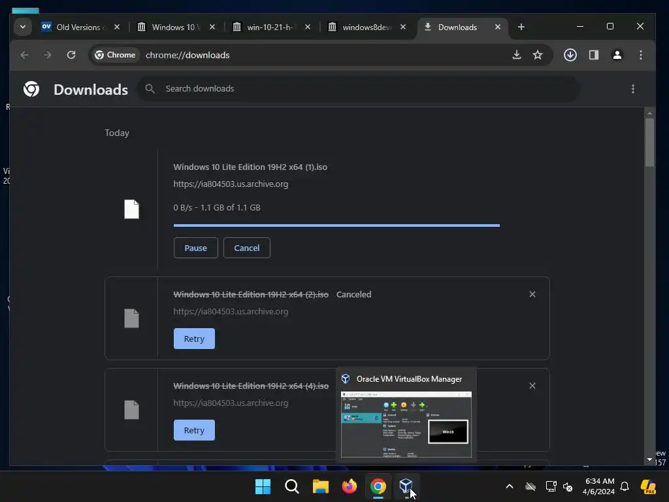Click the network status tray icon
This screenshot has height=502, width=669.
(551, 486)
